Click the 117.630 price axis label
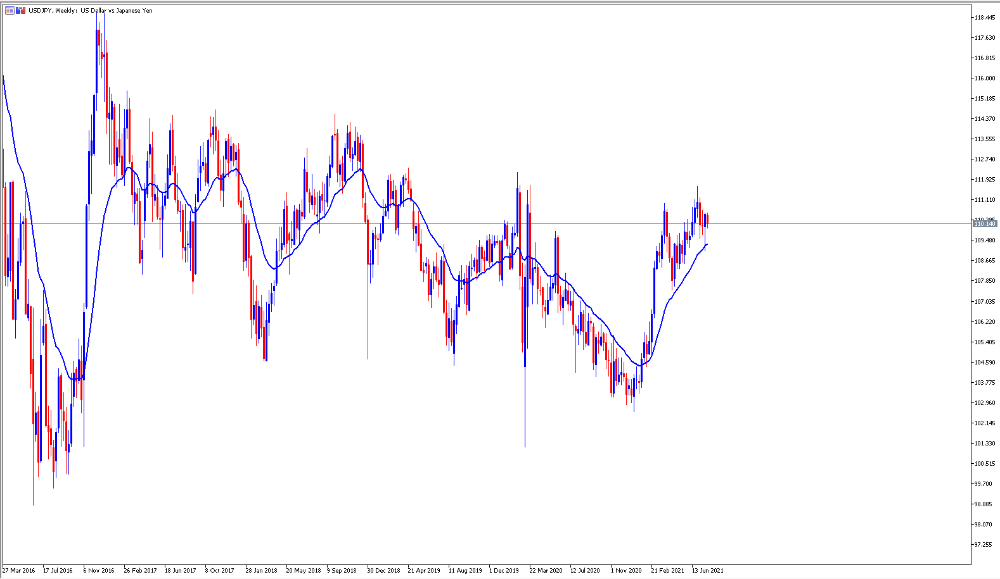1000x579 pixels. [984, 38]
